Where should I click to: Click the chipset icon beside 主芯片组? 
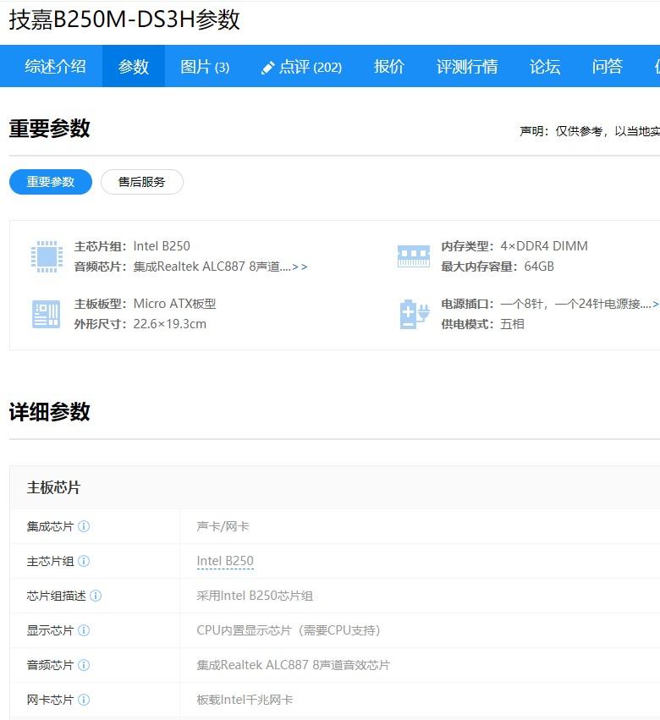(x=47, y=256)
